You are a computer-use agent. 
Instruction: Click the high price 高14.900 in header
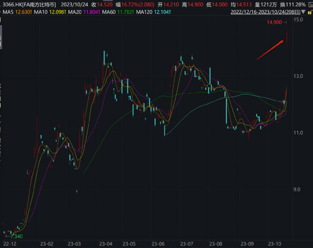[x=192, y=4]
